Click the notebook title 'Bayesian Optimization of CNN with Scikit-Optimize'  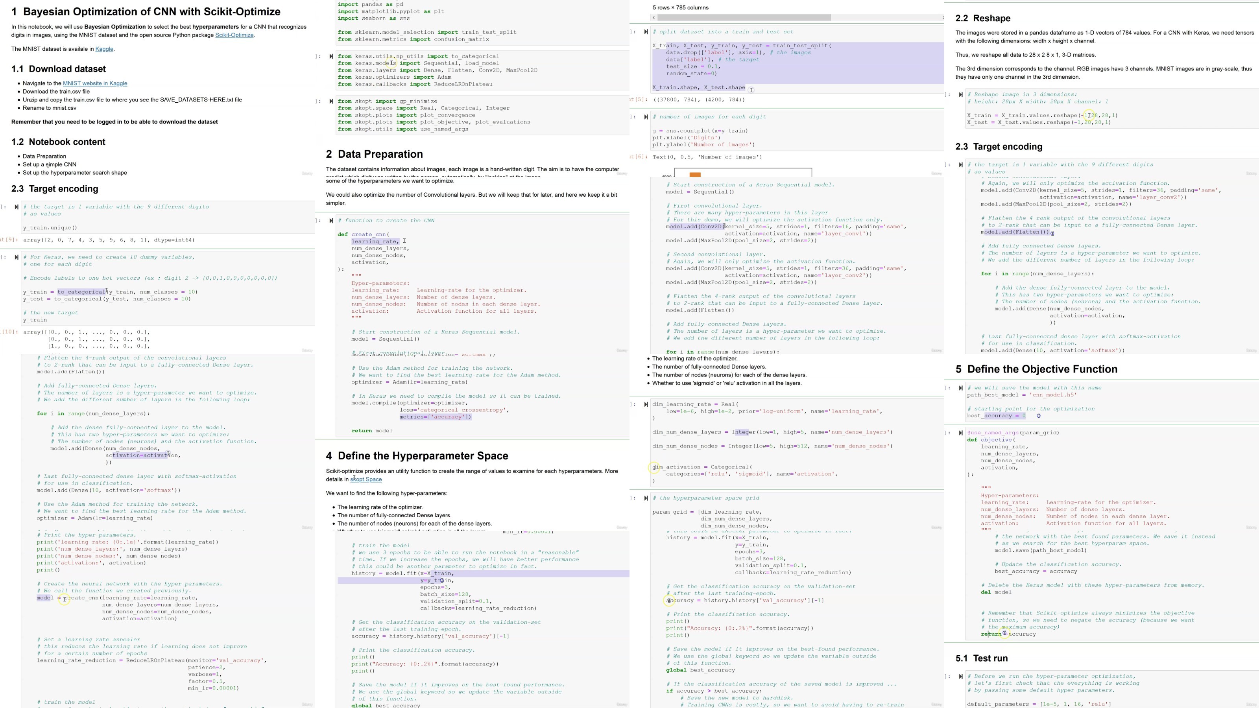146,12
